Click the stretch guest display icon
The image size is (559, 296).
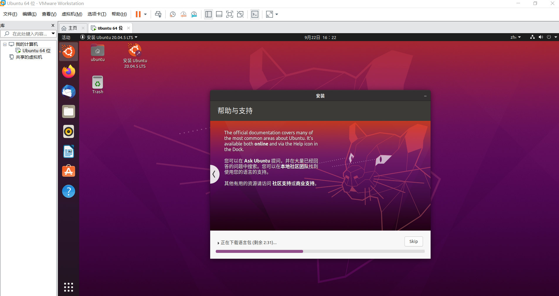click(269, 14)
